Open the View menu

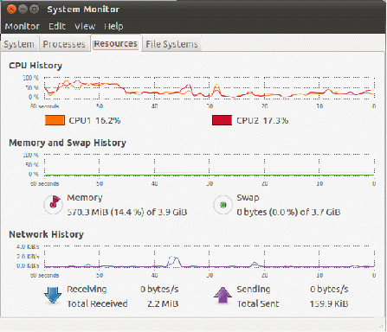point(85,26)
